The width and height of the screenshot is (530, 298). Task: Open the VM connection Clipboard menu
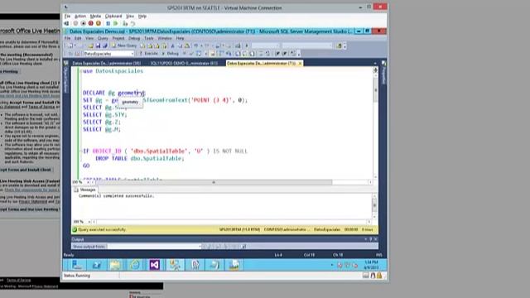[113, 16]
